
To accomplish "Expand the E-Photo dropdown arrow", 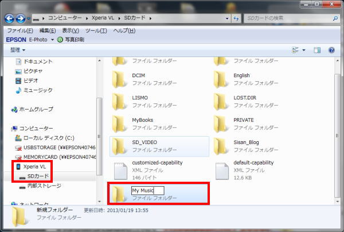I will coord(52,39).
